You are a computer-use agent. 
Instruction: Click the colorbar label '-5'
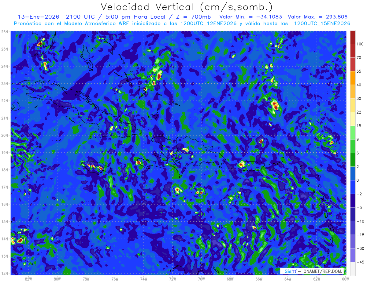click(x=359, y=207)
